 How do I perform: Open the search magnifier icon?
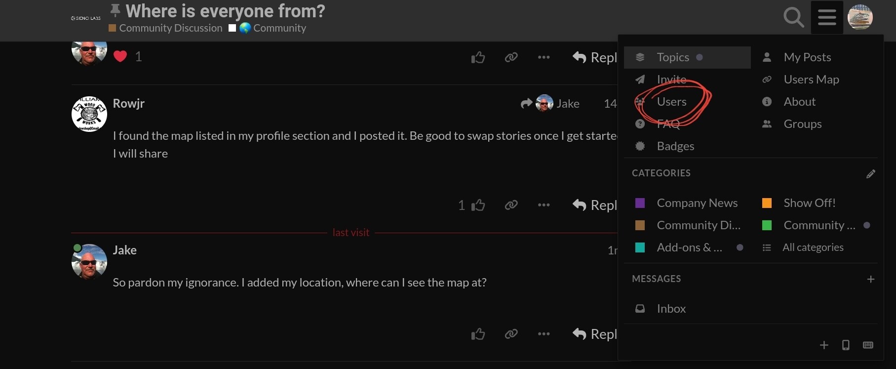794,17
